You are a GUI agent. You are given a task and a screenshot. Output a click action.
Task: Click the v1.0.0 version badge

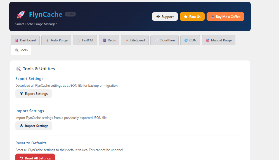[x=70, y=14]
